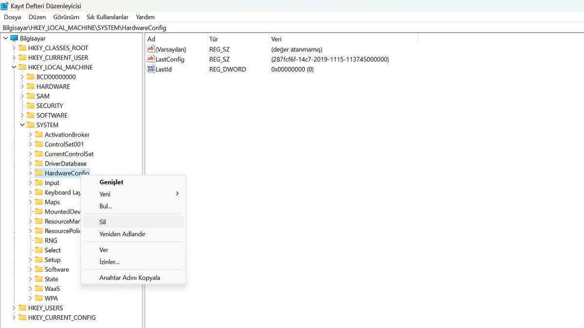The height and width of the screenshot is (328, 584).
Task: Click the folder icon next to DriverDatabase
Action: [39, 163]
